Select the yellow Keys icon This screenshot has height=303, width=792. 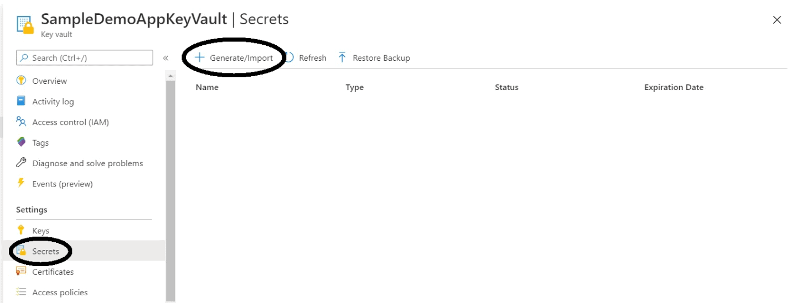22,230
